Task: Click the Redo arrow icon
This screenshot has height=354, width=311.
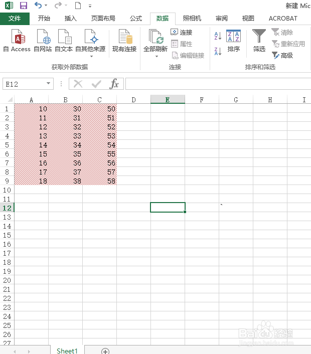Action: pos(58,5)
